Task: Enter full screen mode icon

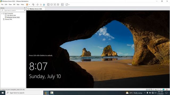Action: [x=55, y=4]
